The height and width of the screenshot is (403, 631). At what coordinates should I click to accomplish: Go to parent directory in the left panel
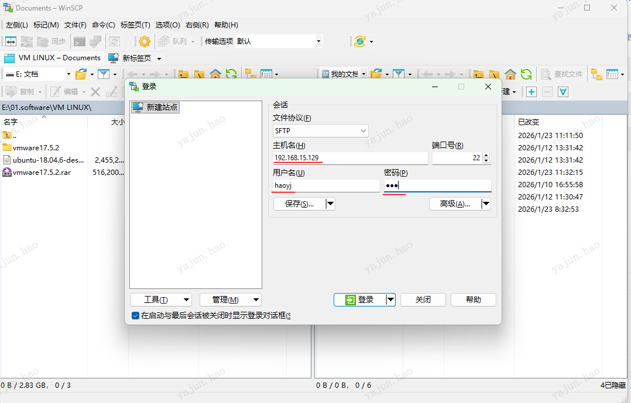point(184,74)
